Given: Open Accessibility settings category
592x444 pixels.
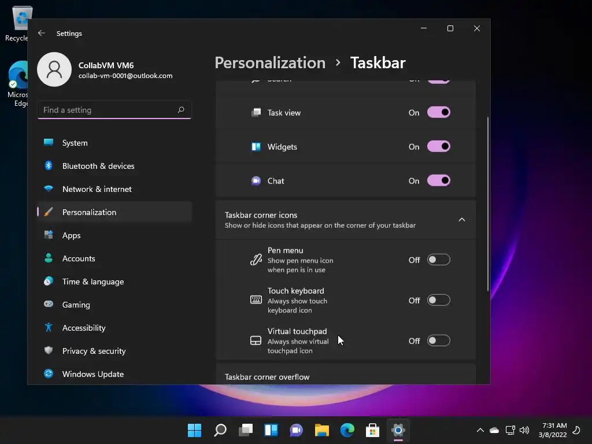Looking at the screenshot, I should [115, 328].
